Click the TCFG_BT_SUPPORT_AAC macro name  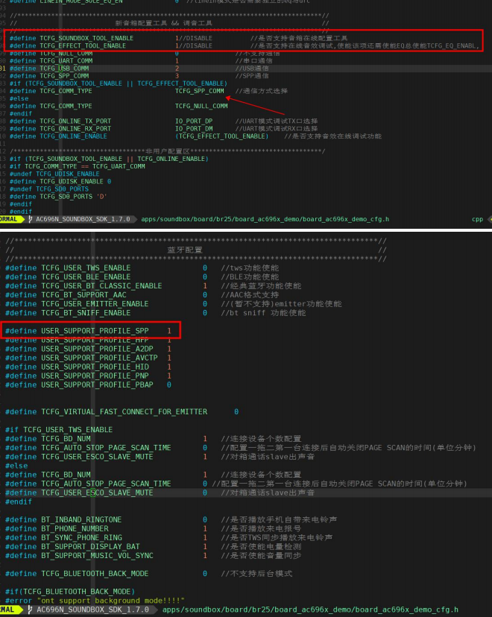[x=83, y=295]
